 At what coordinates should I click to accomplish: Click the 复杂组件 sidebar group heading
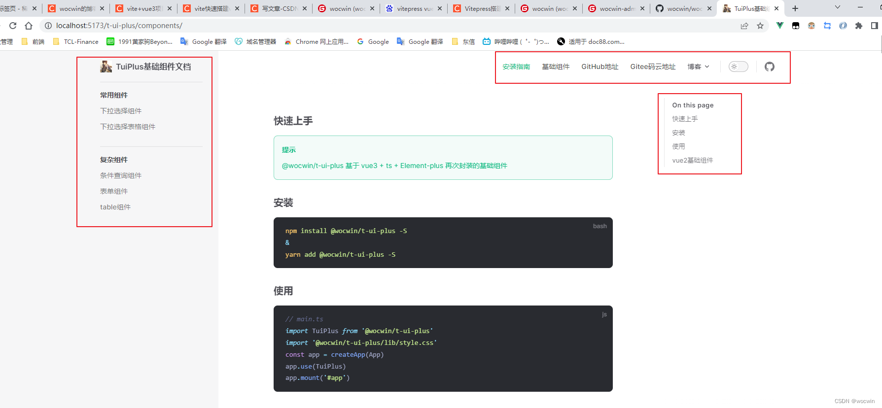[x=114, y=160]
